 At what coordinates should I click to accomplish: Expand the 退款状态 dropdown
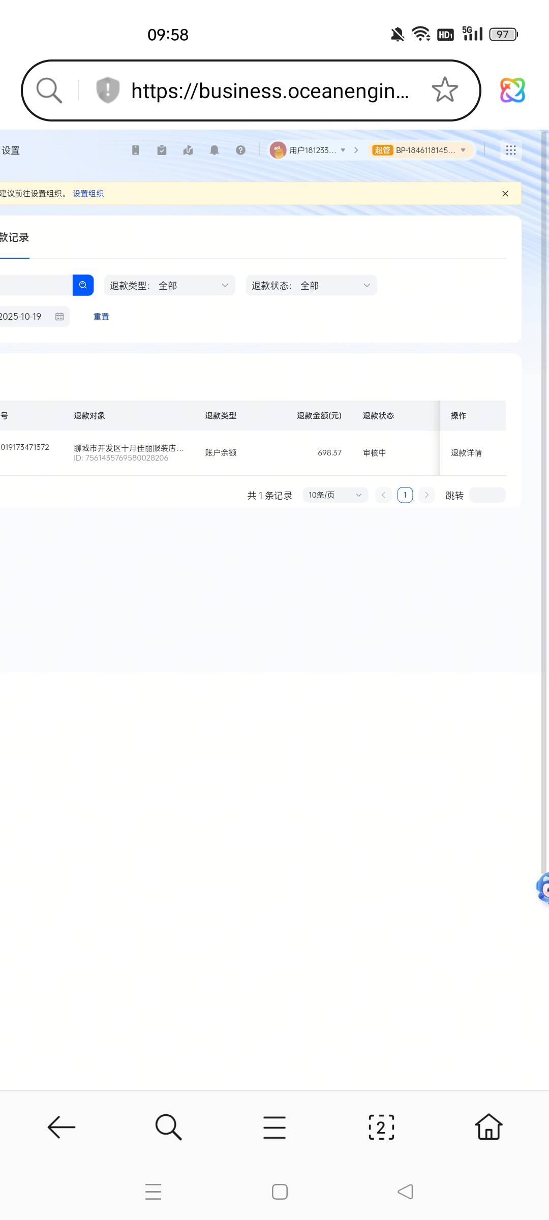[311, 285]
